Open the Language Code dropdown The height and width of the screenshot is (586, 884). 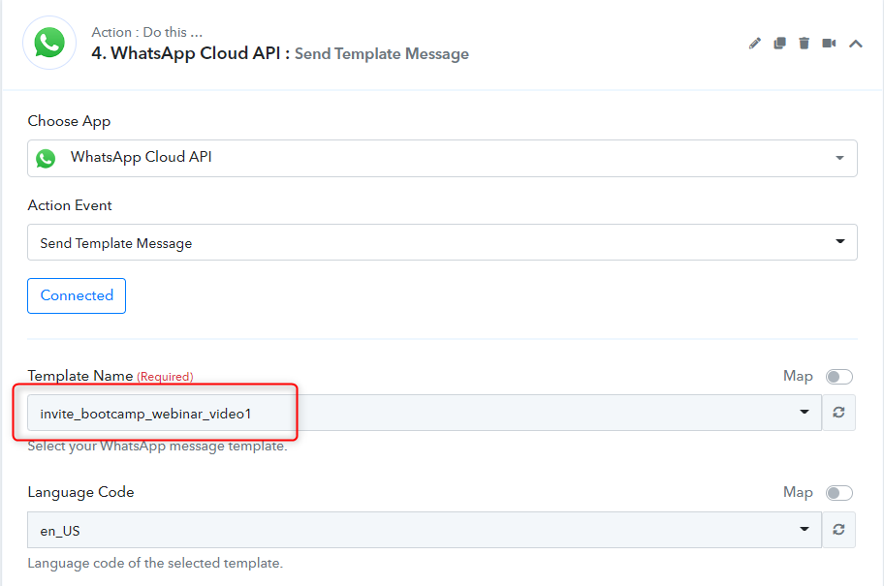tap(425, 530)
